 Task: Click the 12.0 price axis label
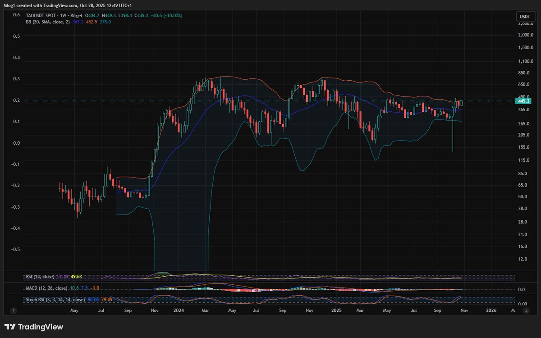(523, 259)
